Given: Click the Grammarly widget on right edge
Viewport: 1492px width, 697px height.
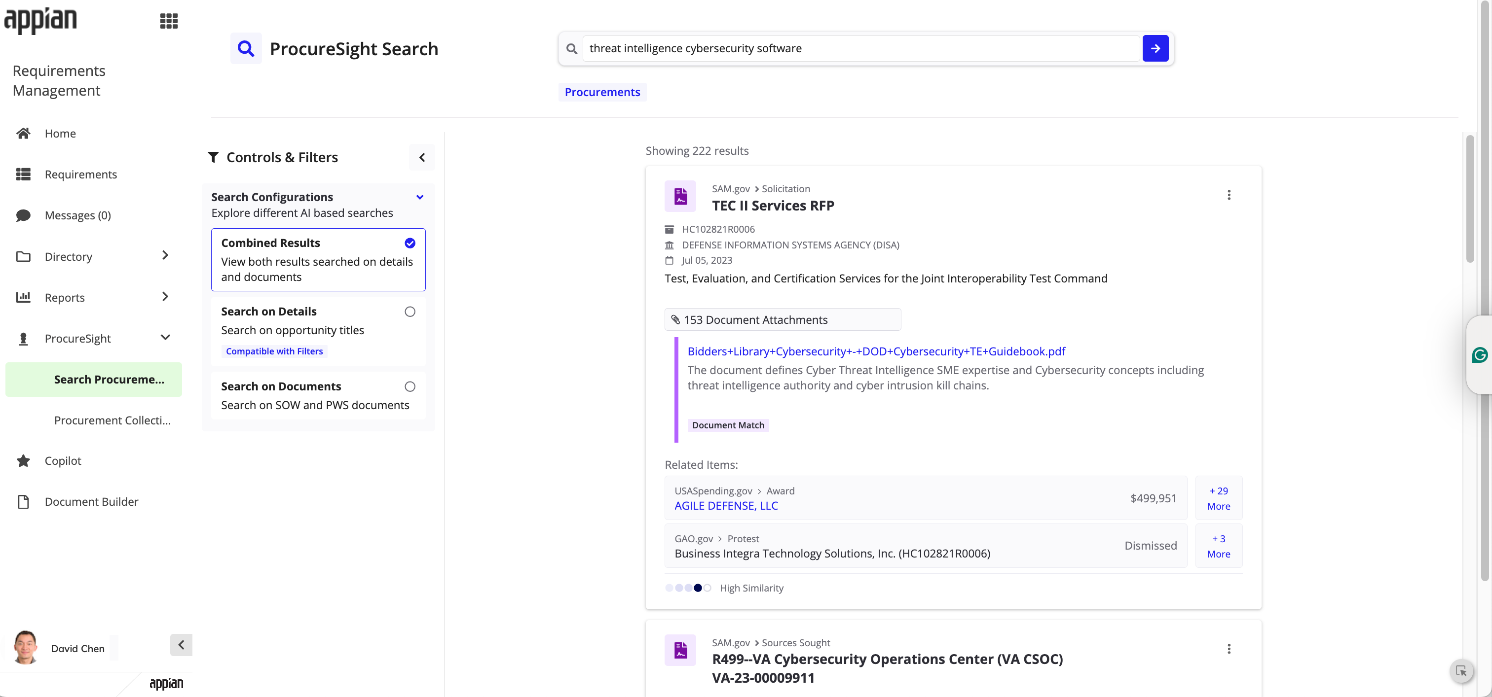Looking at the screenshot, I should pyautogui.click(x=1479, y=355).
